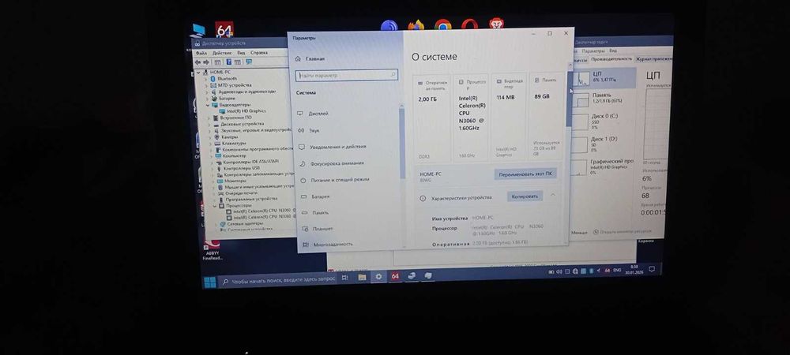Click the Back arrow in Device Manager toolbar
The height and width of the screenshot is (355, 790).
(197, 62)
